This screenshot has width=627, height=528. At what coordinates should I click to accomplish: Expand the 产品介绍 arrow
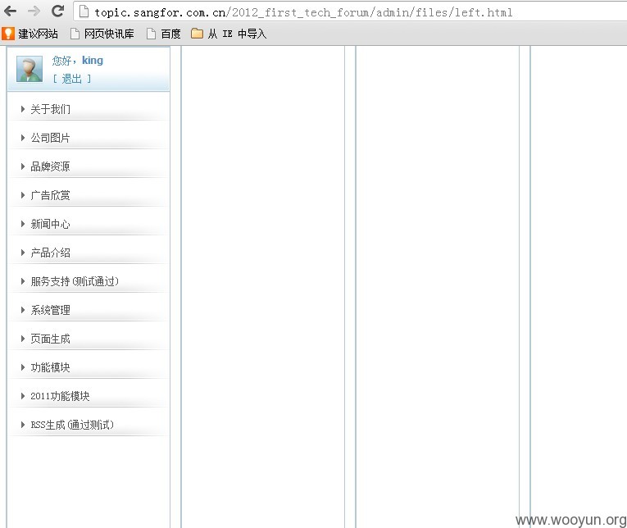point(23,253)
